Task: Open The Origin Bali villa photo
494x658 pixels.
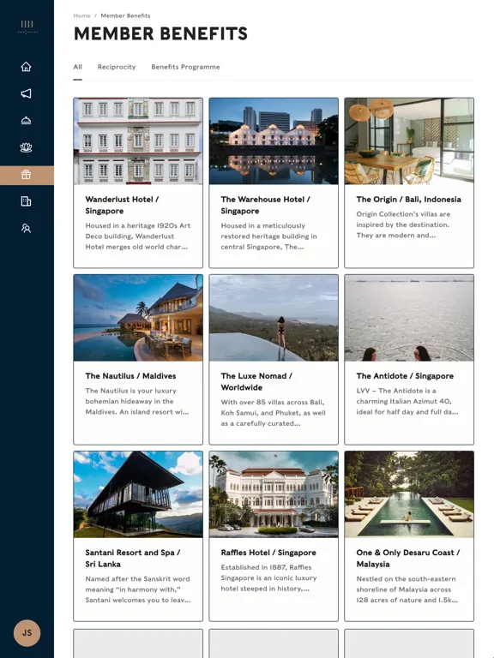Action: [409, 141]
